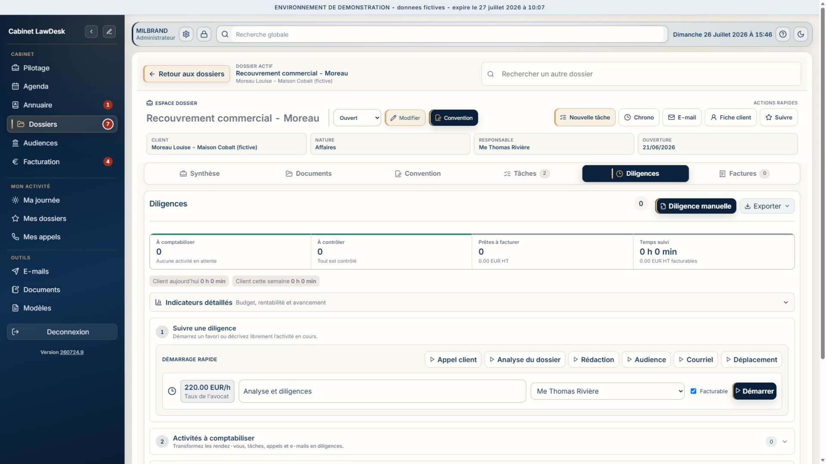Viewport: 826px width, 464px height.
Task: Open Pilotage in the sidebar
Action: coord(62,68)
